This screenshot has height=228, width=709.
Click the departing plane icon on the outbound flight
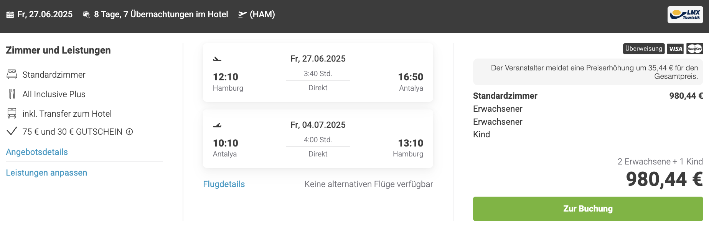(x=217, y=59)
